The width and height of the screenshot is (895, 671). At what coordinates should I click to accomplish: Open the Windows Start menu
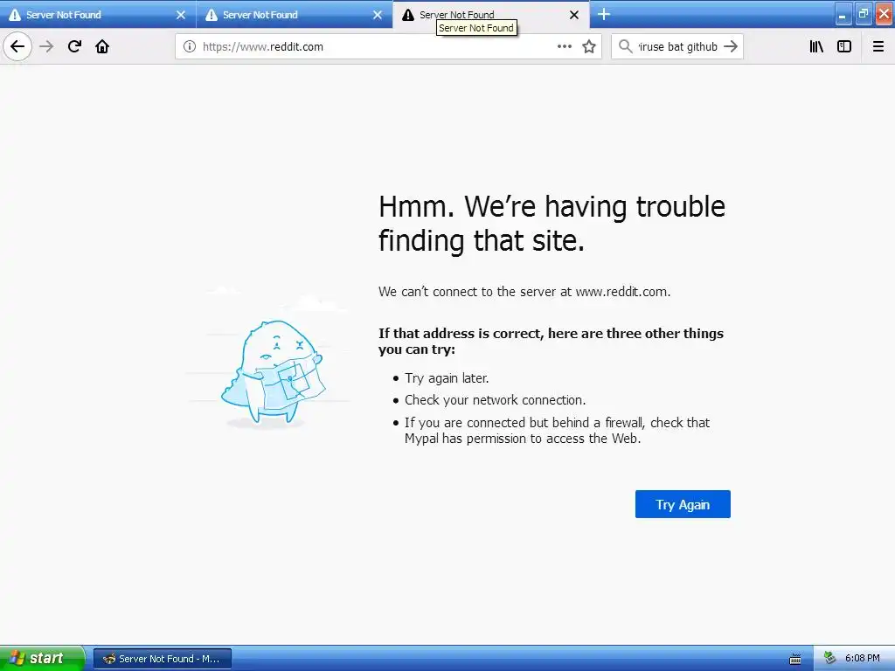tap(42, 659)
